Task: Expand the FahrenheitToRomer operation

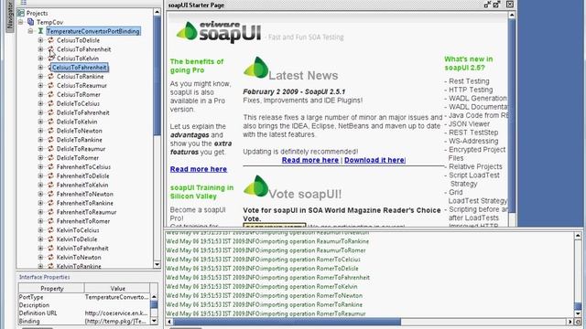Action: coord(40,221)
